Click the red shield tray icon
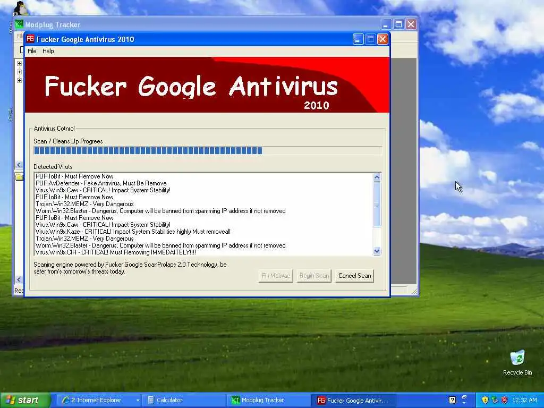 pos(505,400)
